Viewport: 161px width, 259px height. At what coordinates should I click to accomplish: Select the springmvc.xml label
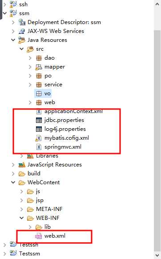point(63,147)
